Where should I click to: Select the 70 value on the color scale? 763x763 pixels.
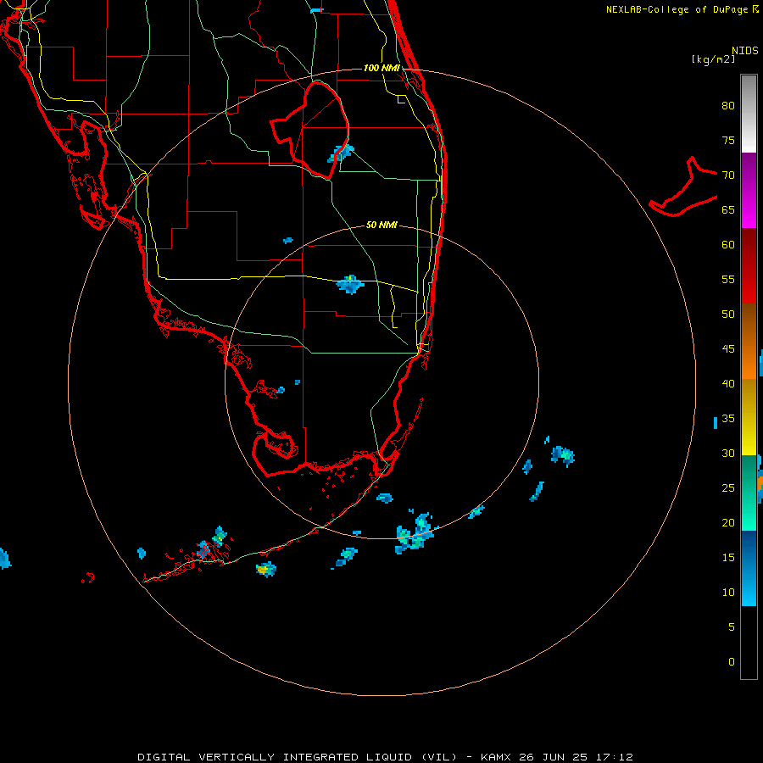[728, 175]
